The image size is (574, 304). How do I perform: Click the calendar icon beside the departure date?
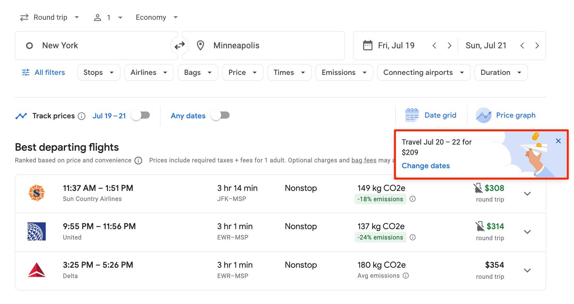click(x=367, y=45)
